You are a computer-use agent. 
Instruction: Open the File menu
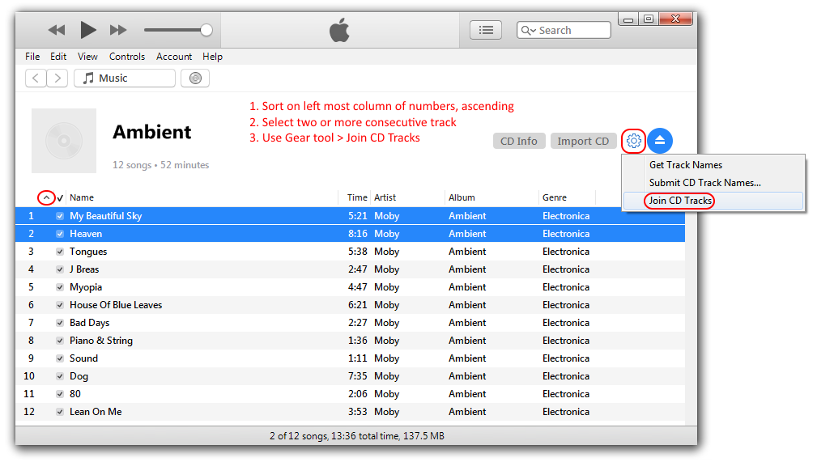(x=32, y=57)
